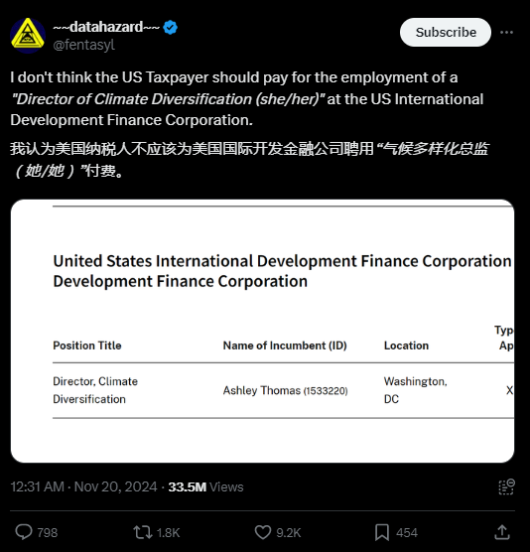Click the Chinese translation text of the post
The height and width of the screenshot is (552, 530).
click(249, 160)
